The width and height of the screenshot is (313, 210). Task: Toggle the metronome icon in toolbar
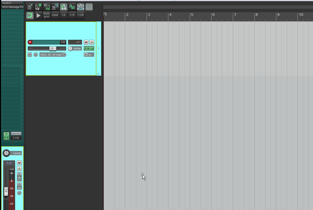coord(64,7)
